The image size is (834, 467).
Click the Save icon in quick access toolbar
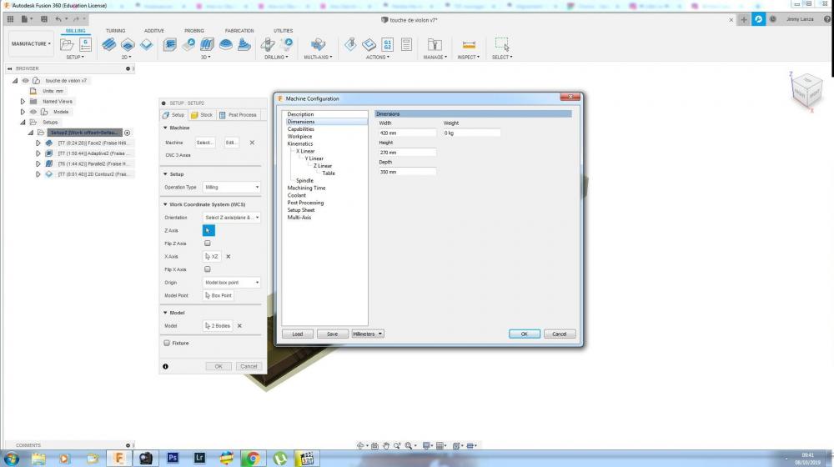(44, 19)
